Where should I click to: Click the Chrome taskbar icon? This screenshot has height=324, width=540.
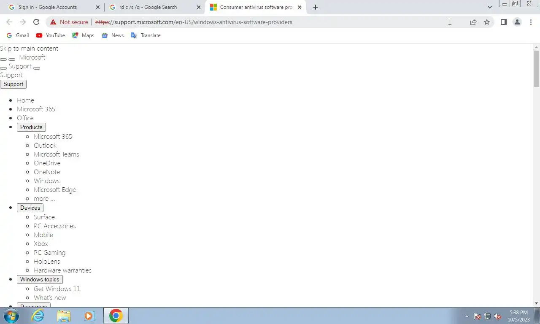pyautogui.click(x=116, y=316)
